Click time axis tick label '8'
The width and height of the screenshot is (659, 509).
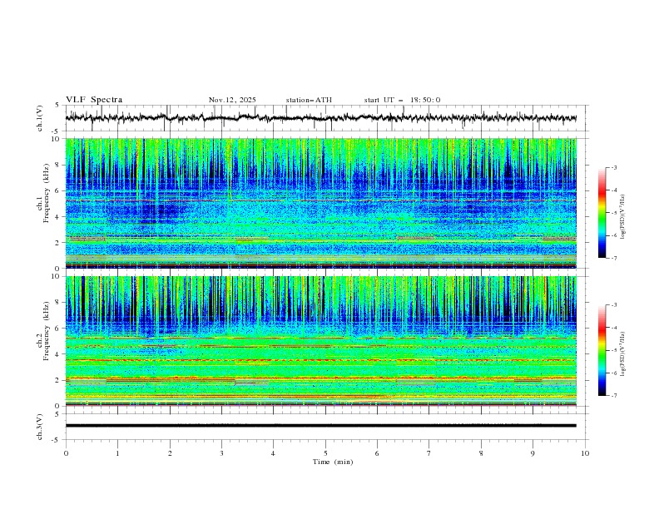[x=481, y=453]
